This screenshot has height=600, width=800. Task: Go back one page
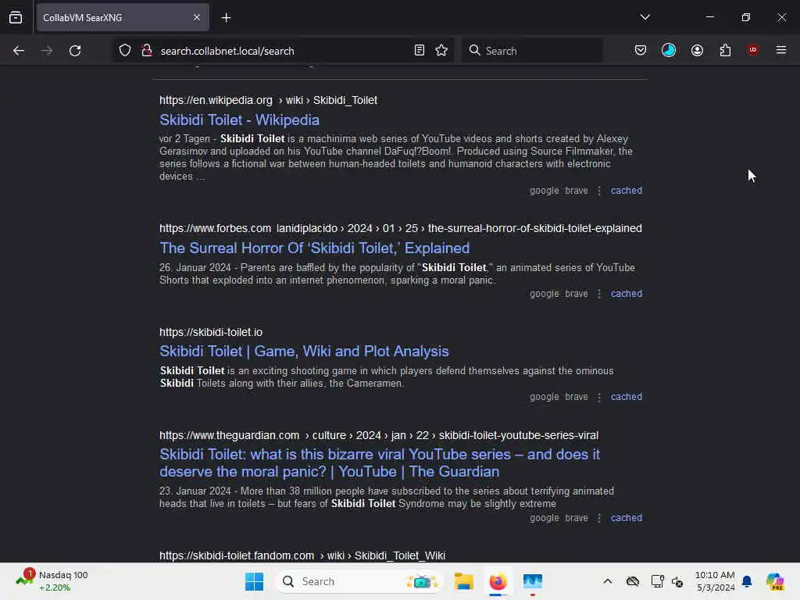tap(19, 51)
